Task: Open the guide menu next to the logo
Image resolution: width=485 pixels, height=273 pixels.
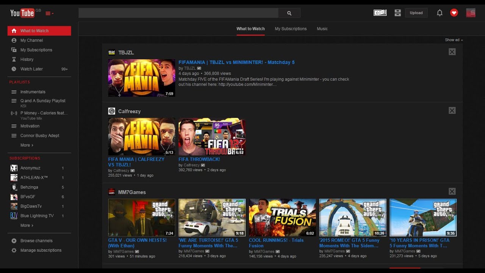Action: coord(49,14)
